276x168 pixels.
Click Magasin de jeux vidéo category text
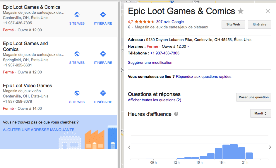pyautogui.click(x=22, y=91)
